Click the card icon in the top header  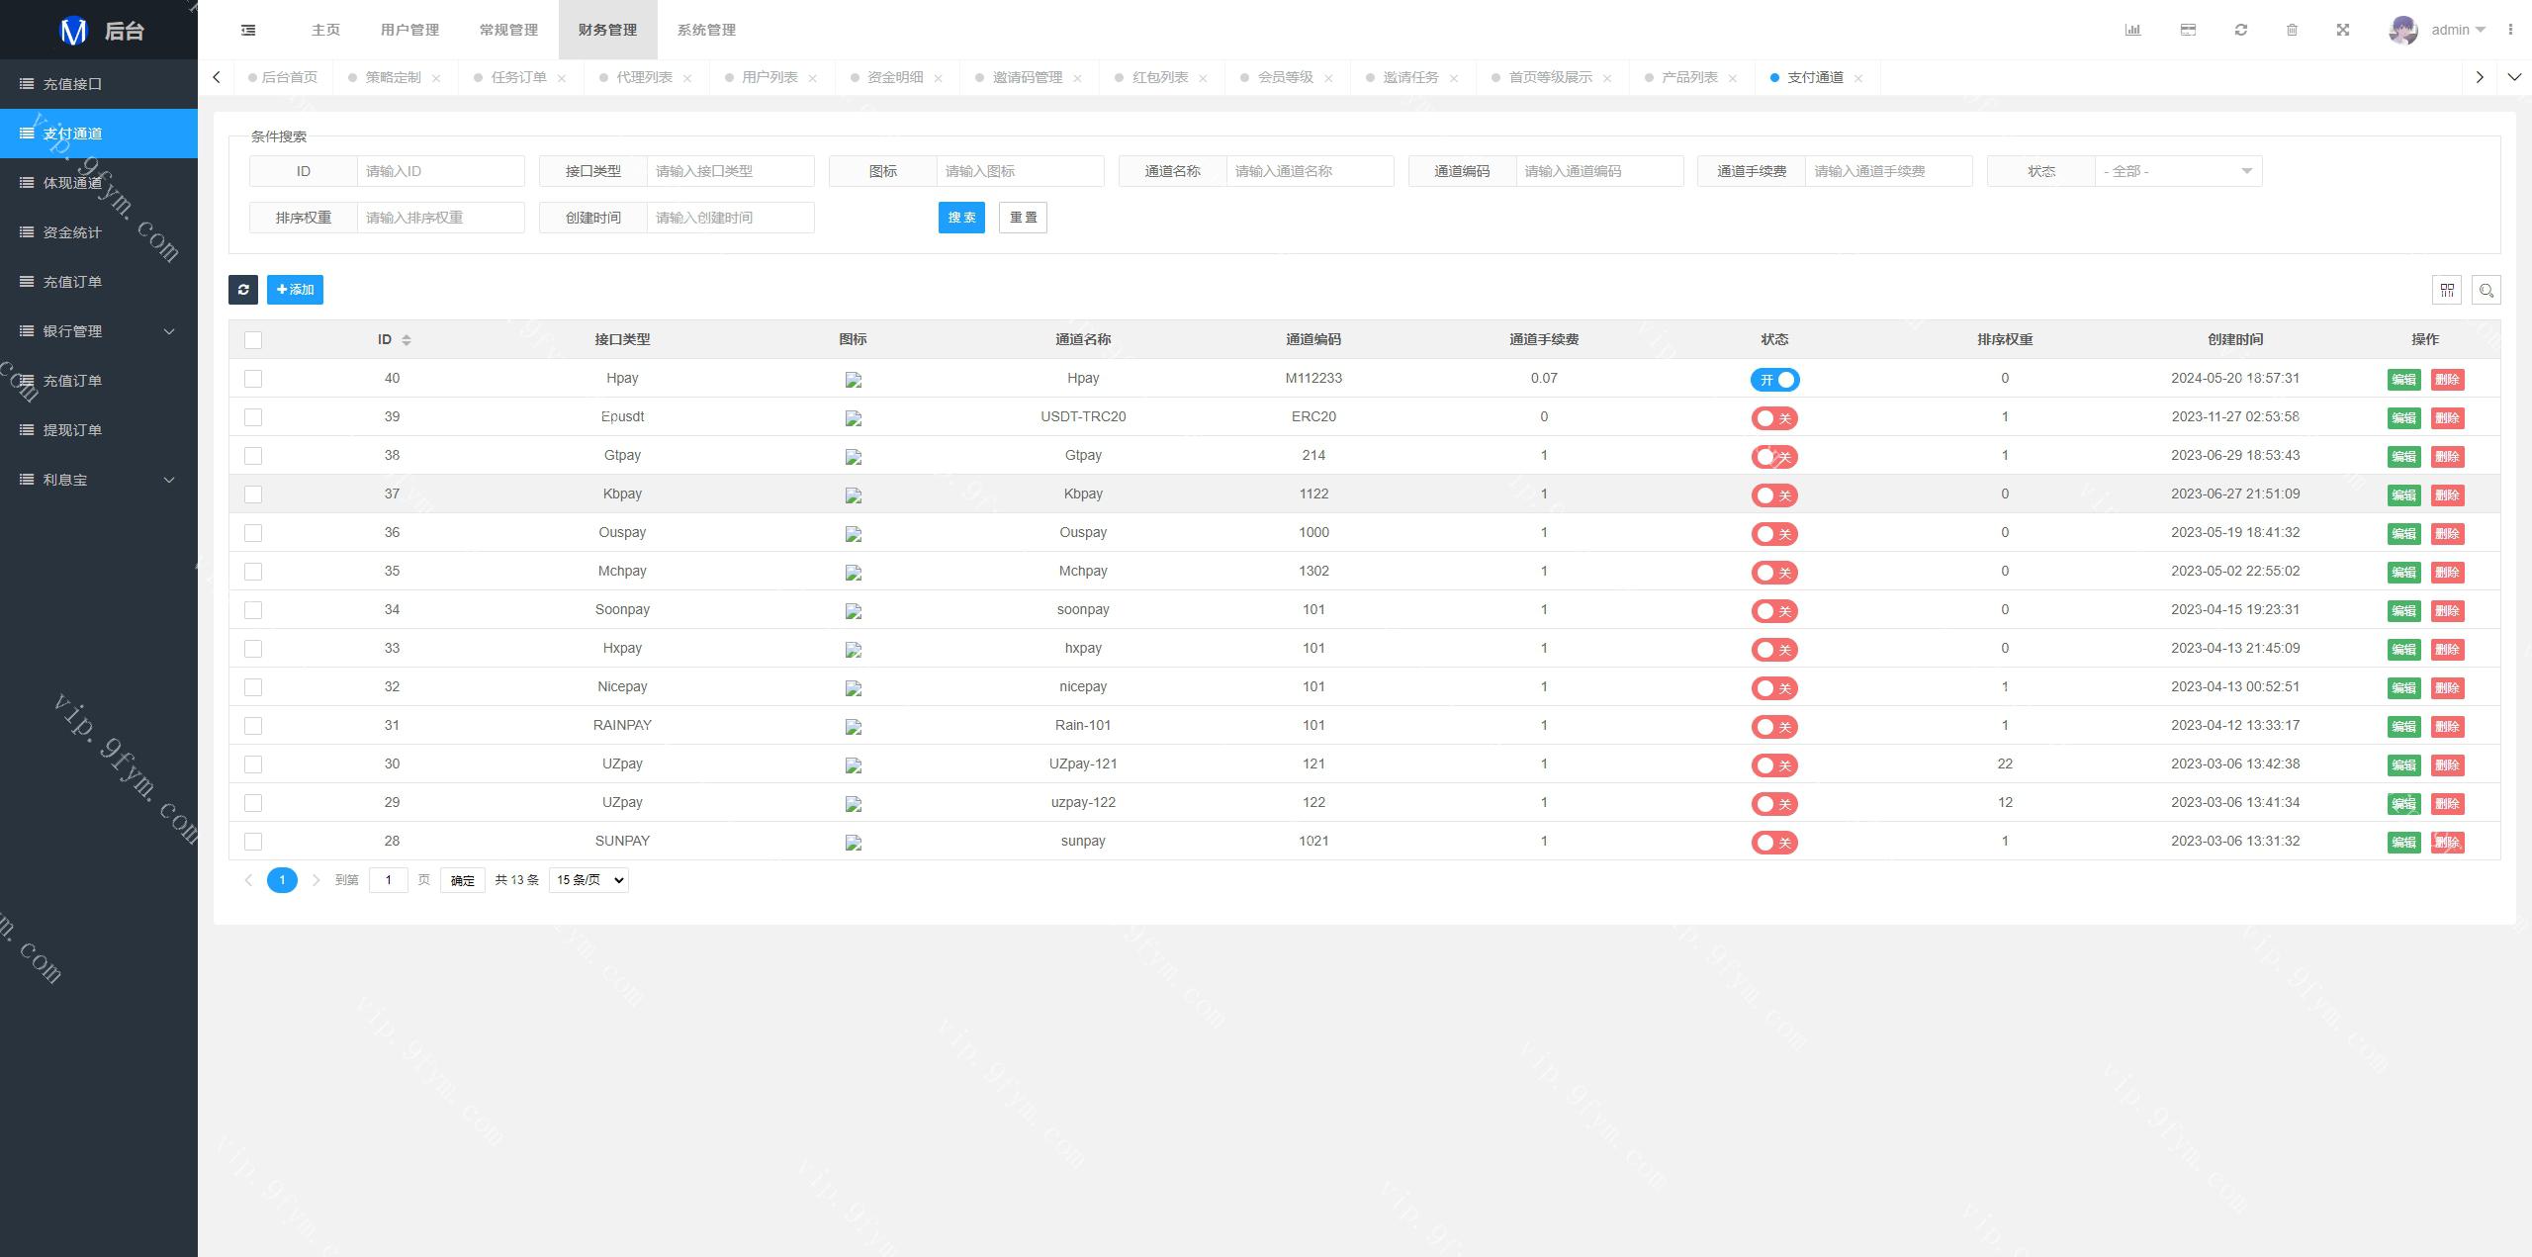pyautogui.click(x=2188, y=30)
